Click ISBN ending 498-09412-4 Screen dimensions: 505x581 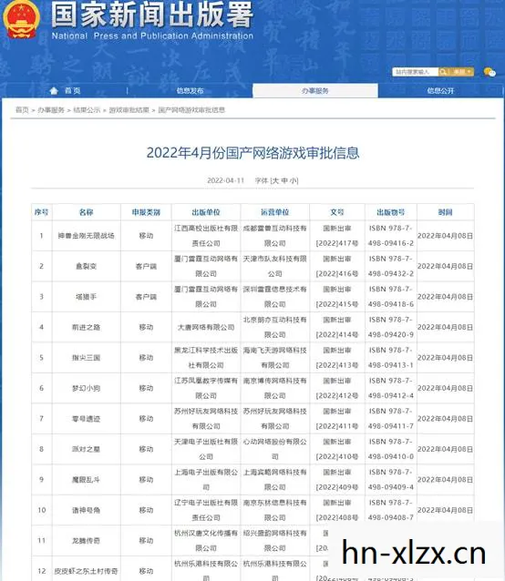tap(391, 396)
